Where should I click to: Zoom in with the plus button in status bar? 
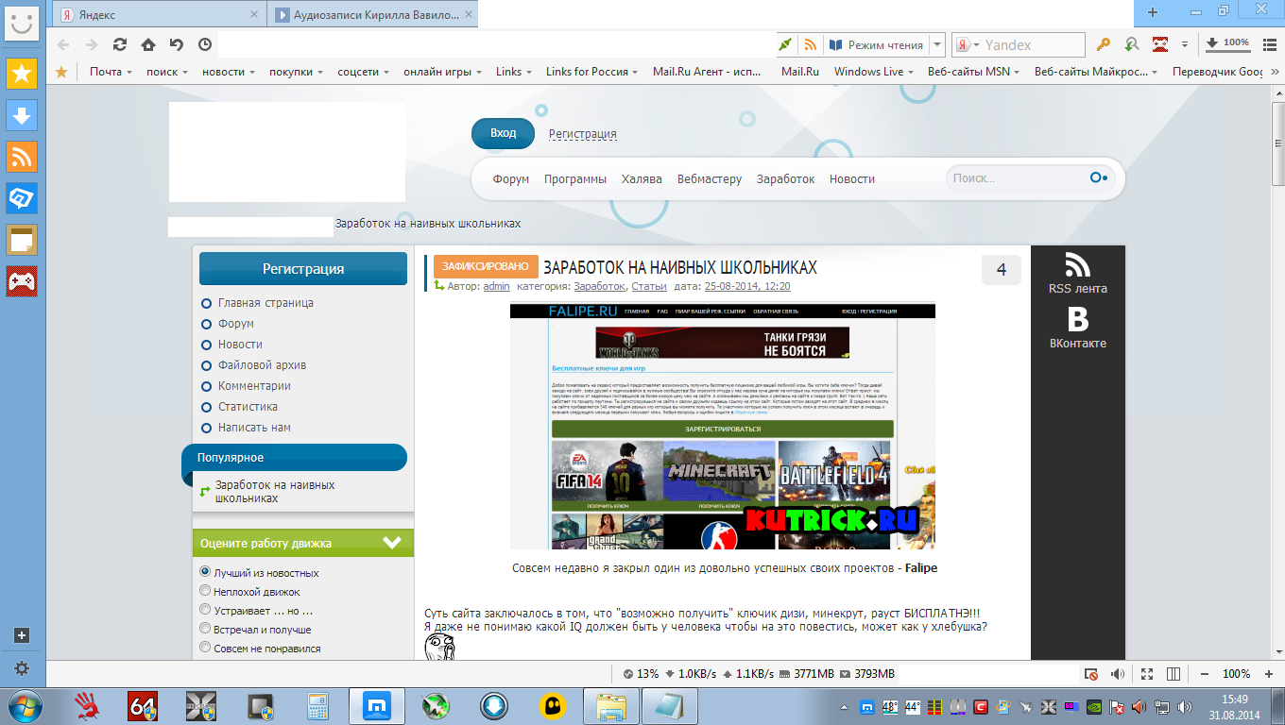click(1269, 674)
